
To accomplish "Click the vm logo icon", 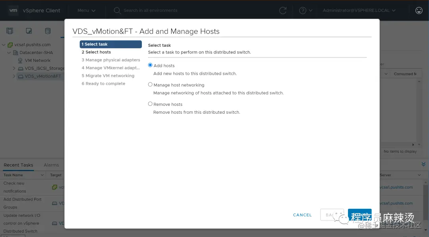I will pyautogui.click(x=13, y=10).
